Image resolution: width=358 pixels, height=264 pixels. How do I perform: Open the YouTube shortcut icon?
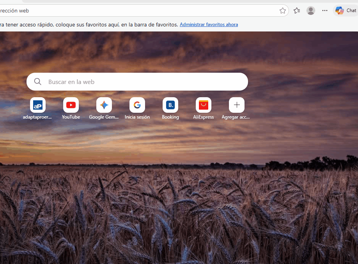[71, 105]
